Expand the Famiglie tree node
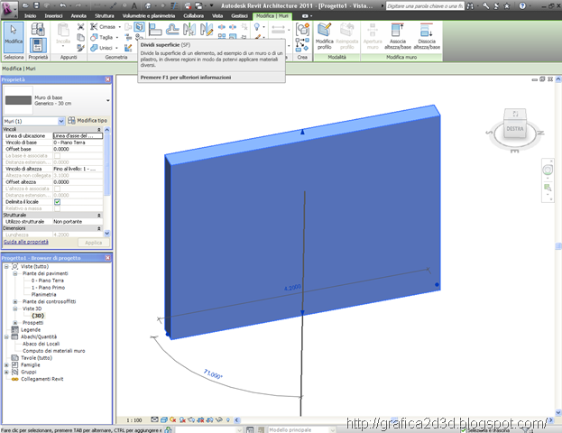 tap(6, 365)
